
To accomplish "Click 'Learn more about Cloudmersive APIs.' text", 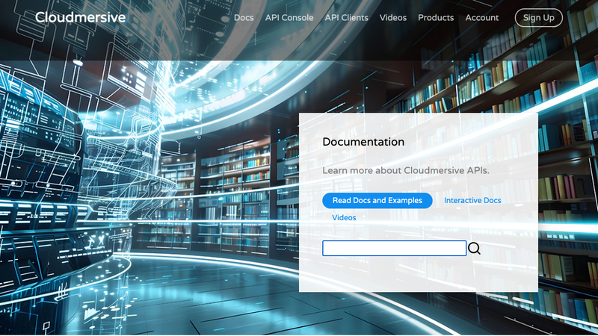I will point(406,170).
